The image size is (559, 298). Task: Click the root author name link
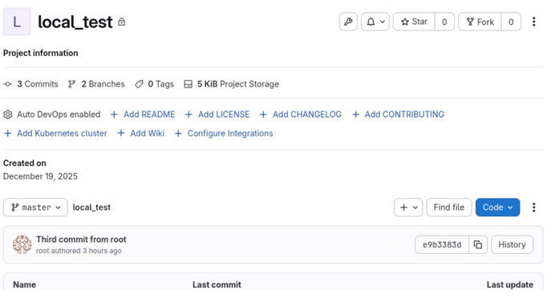coord(42,251)
